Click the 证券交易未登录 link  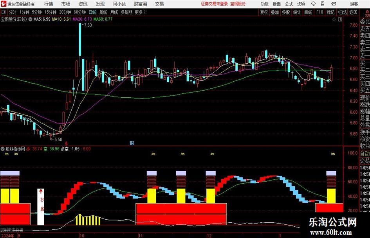[214, 4]
